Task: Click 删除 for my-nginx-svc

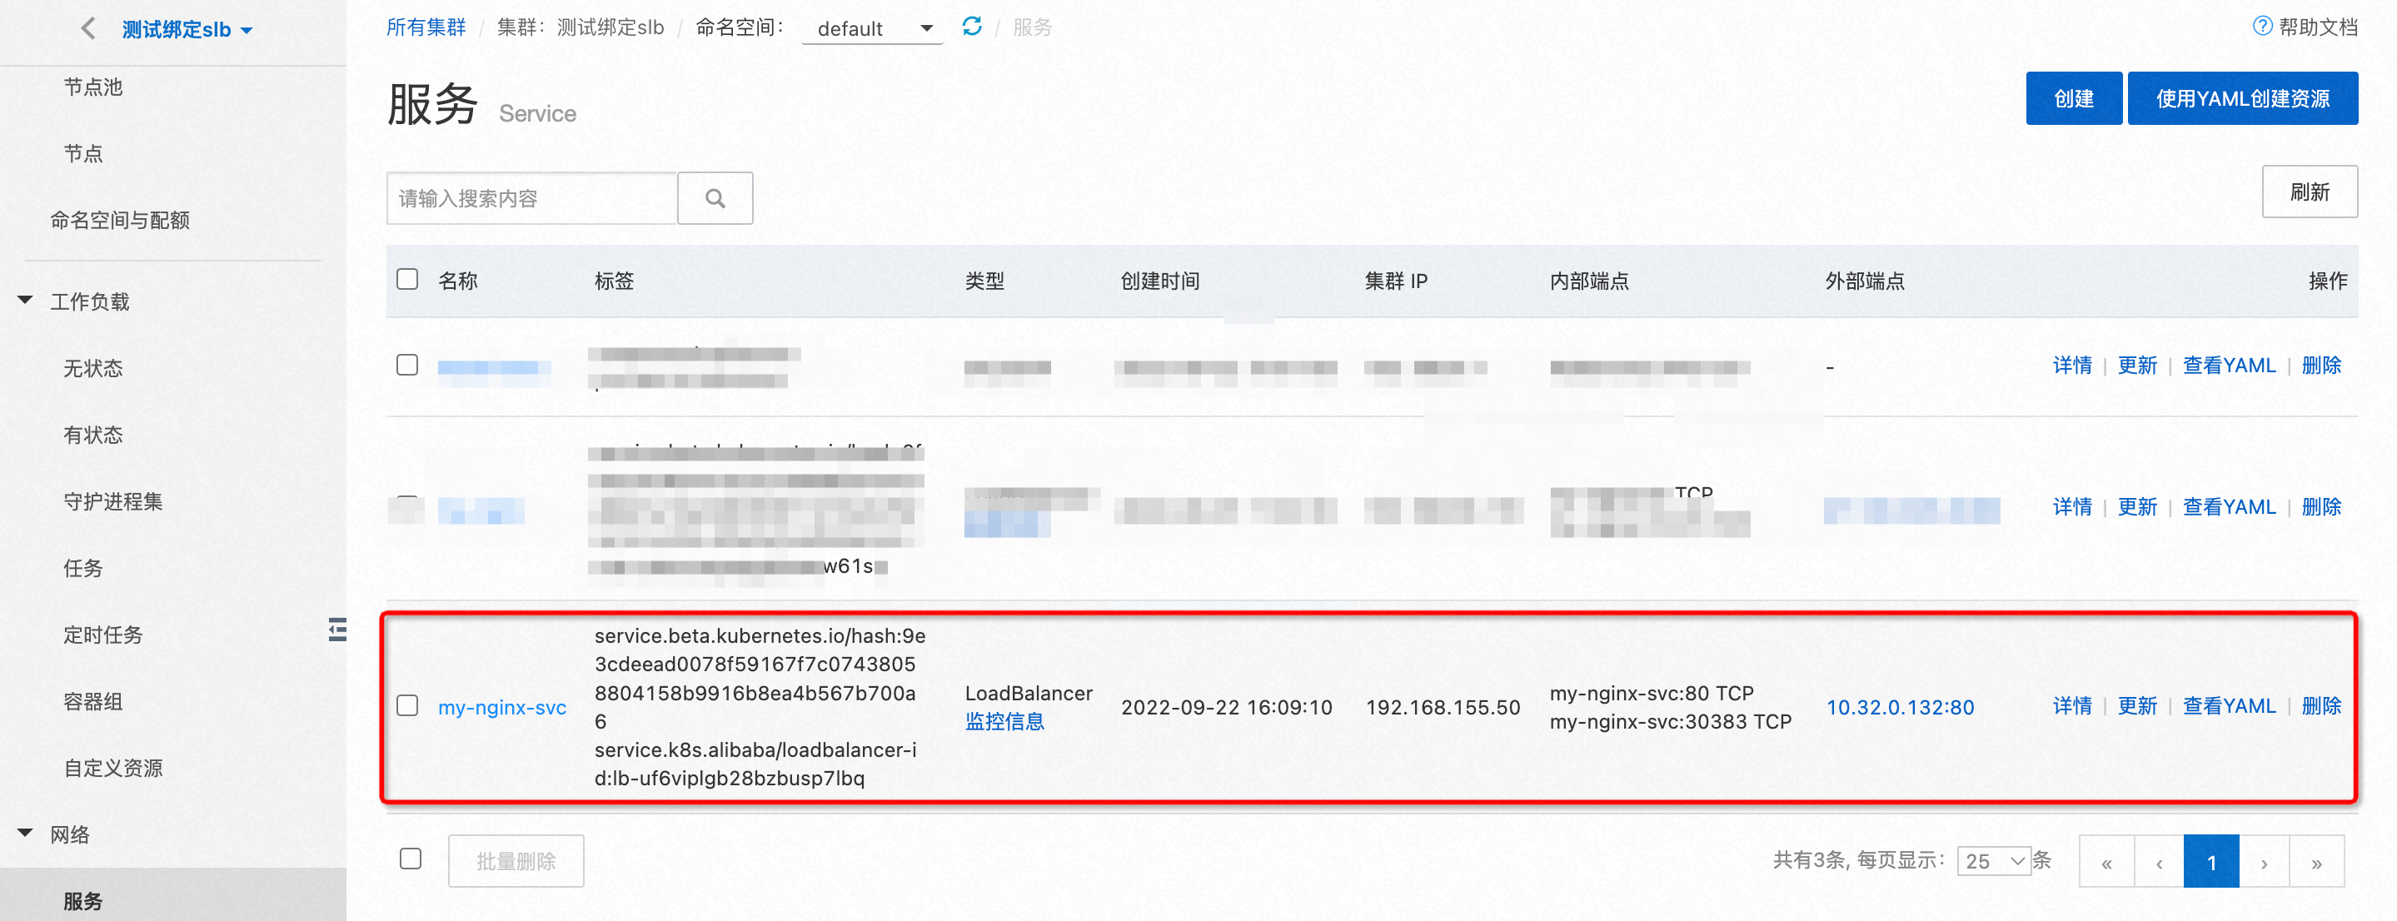Action: pyautogui.click(x=2320, y=706)
